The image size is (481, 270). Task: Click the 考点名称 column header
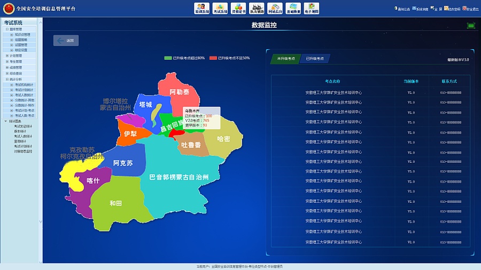pos(332,82)
